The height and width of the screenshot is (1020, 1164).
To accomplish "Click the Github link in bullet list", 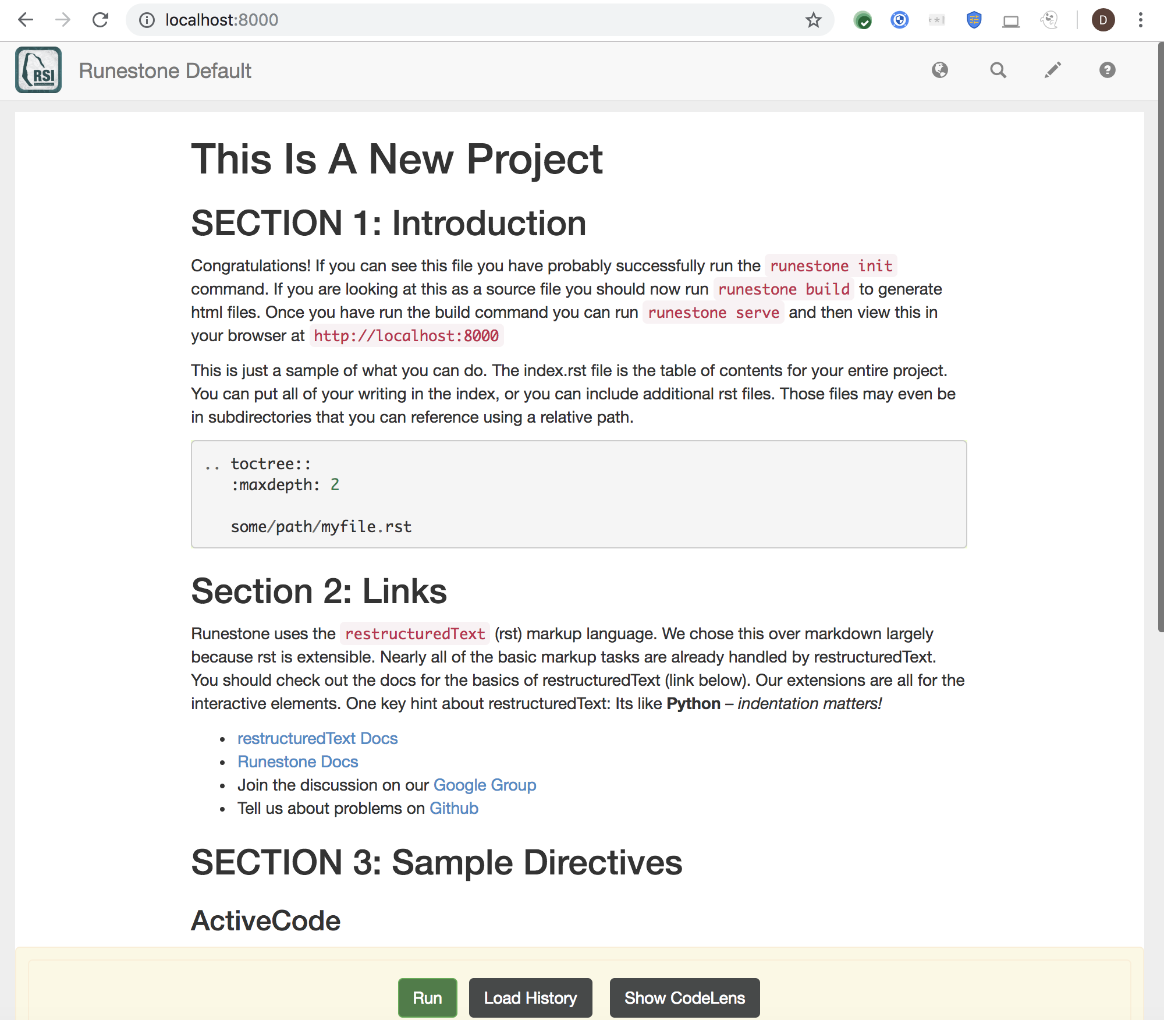I will coord(453,808).
